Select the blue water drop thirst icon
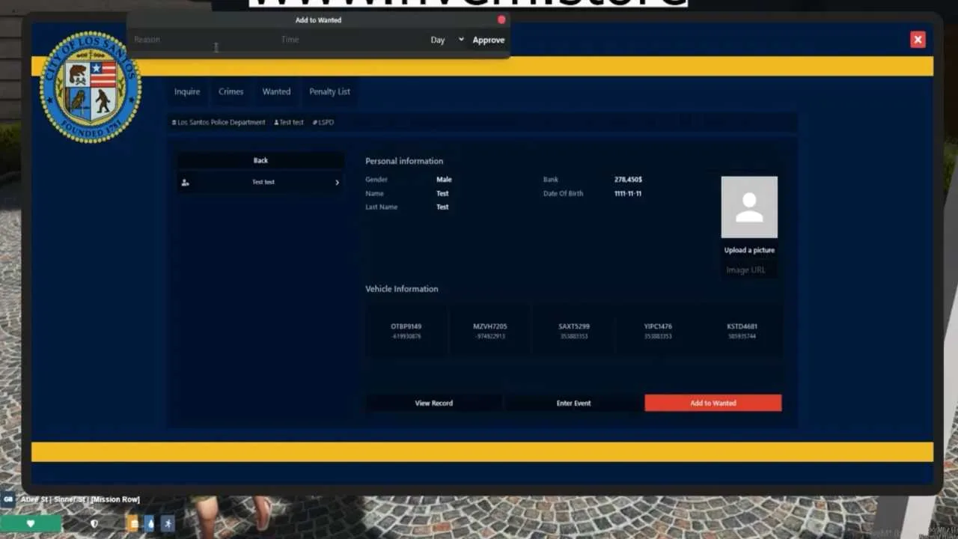 150,524
